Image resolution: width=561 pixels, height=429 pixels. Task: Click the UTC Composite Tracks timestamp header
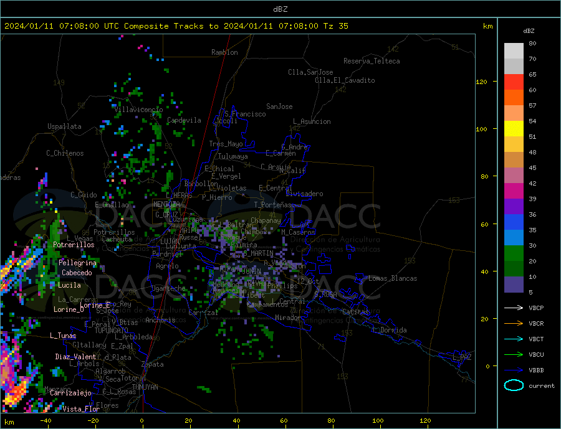click(176, 26)
